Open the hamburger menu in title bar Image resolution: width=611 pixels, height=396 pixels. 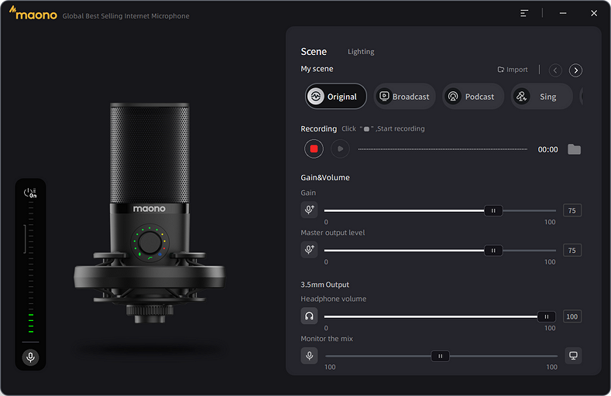pos(524,13)
